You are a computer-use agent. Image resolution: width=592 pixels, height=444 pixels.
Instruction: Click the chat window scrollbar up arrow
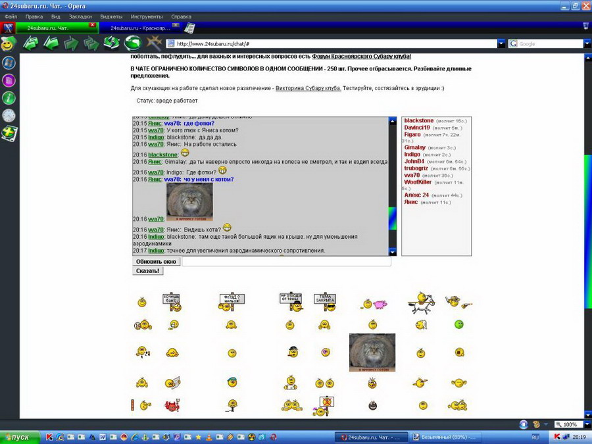tap(392, 121)
